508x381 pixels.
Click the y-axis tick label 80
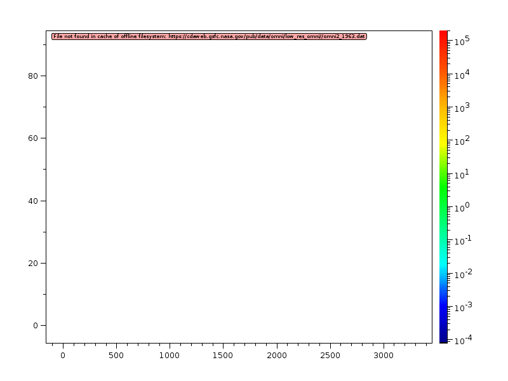tap(34, 76)
